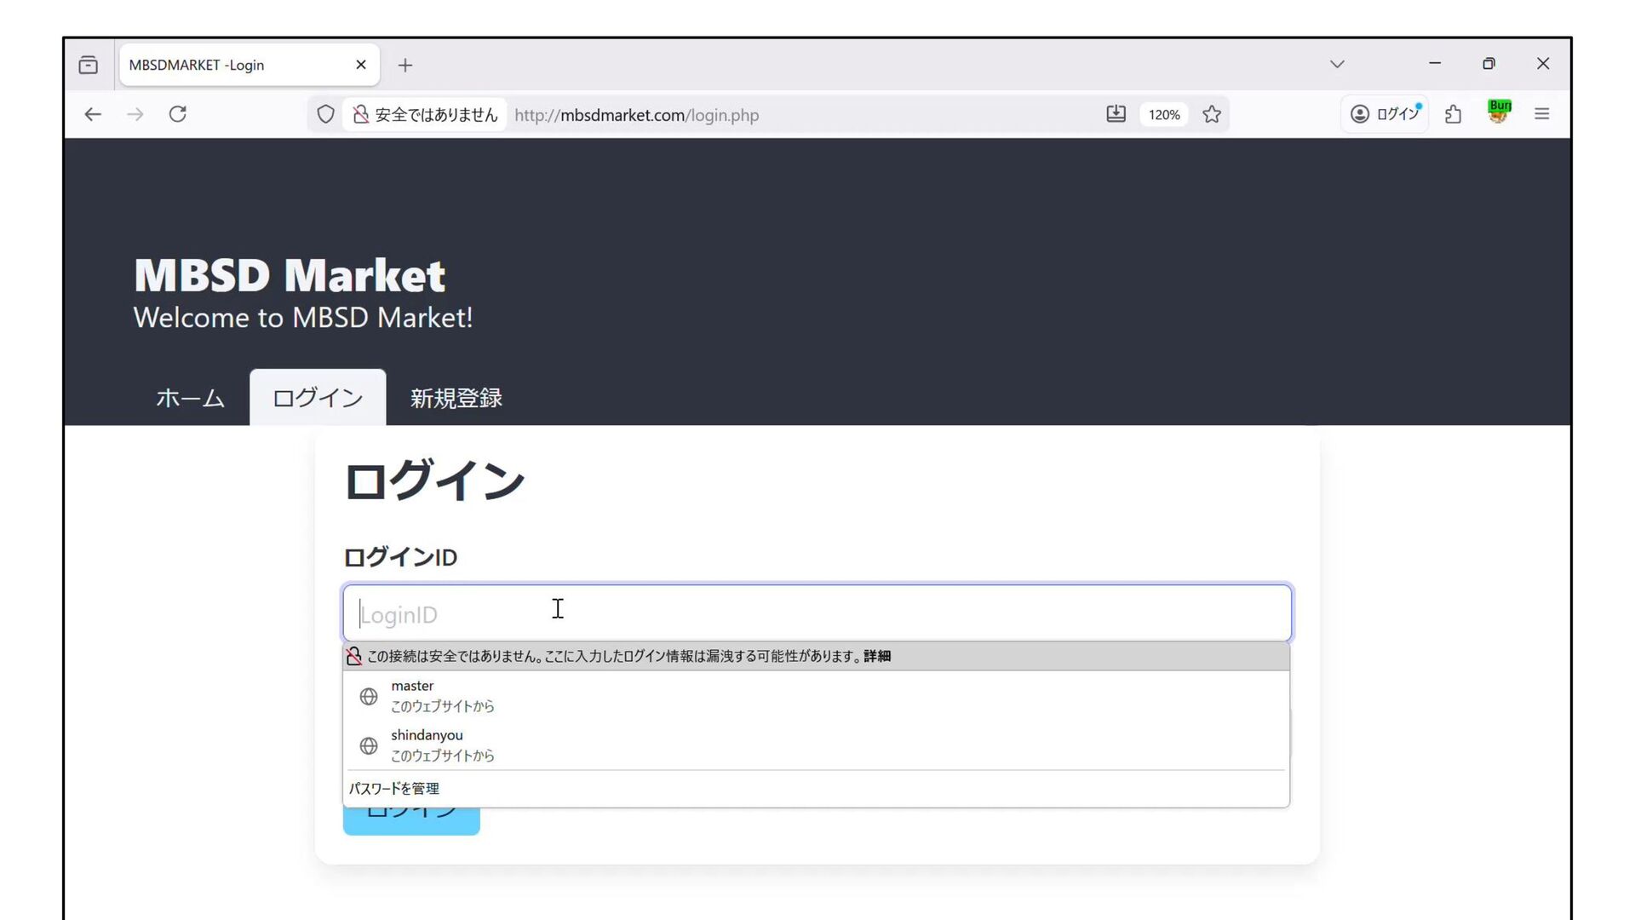Click the browser reload icon
The width and height of the screenshot is (1635, 920).
click(x=177, y=114)
